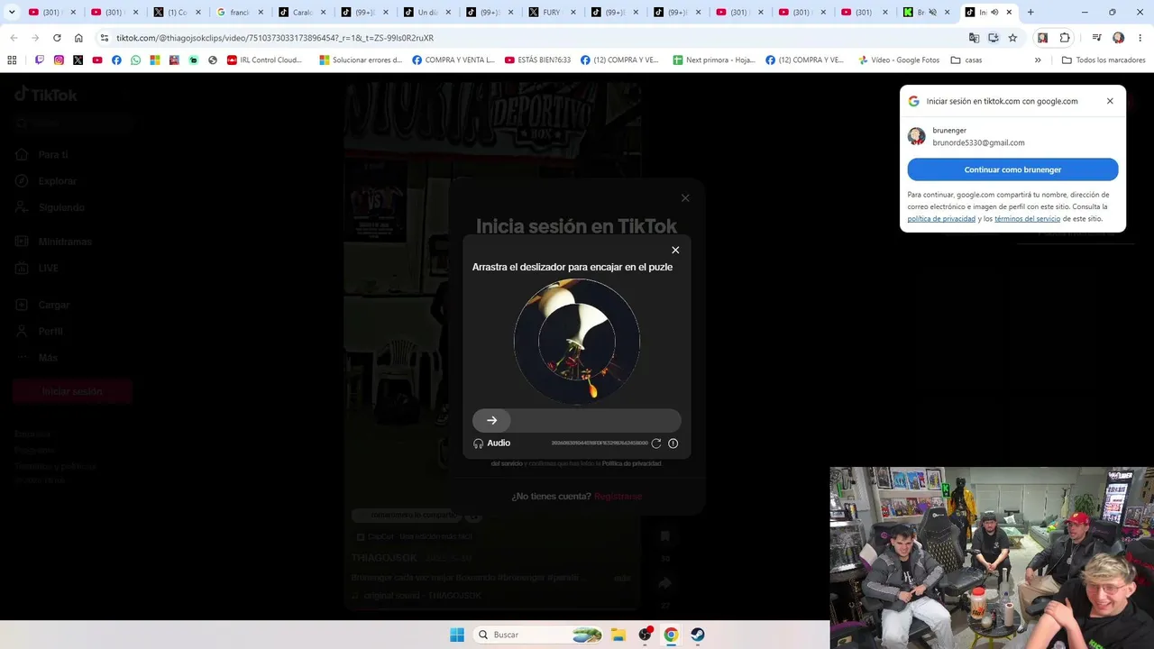This screenshot has width=1154, height=649.
Task: Expand hidden bookmarks chevron
Action: coord(1038,60)
